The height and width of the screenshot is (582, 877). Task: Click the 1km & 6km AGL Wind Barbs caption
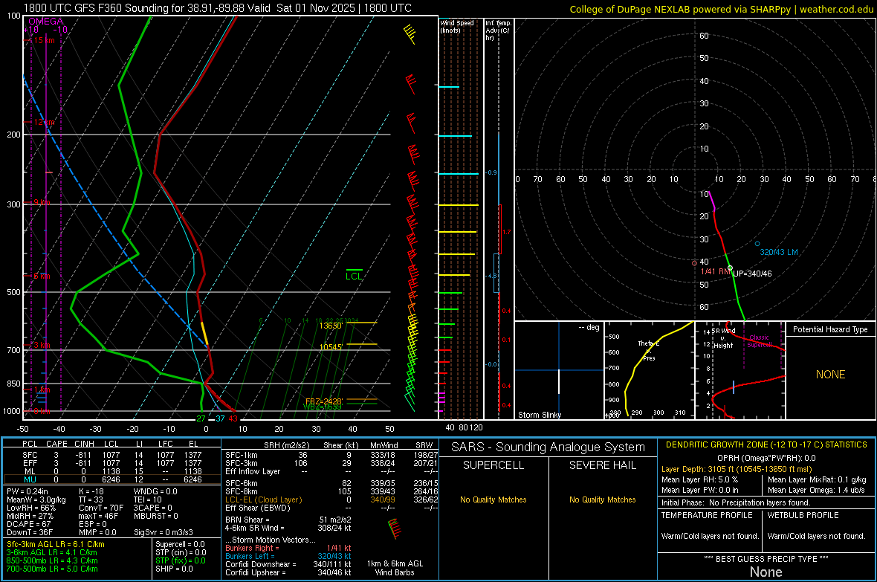point(395,568)
